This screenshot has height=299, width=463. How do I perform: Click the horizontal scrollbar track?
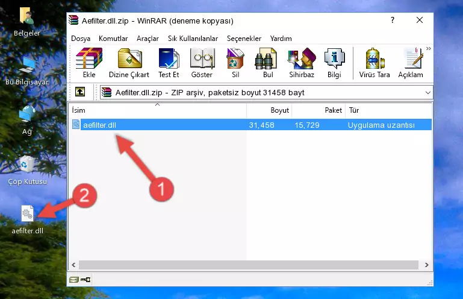click(x=248, y=265)
